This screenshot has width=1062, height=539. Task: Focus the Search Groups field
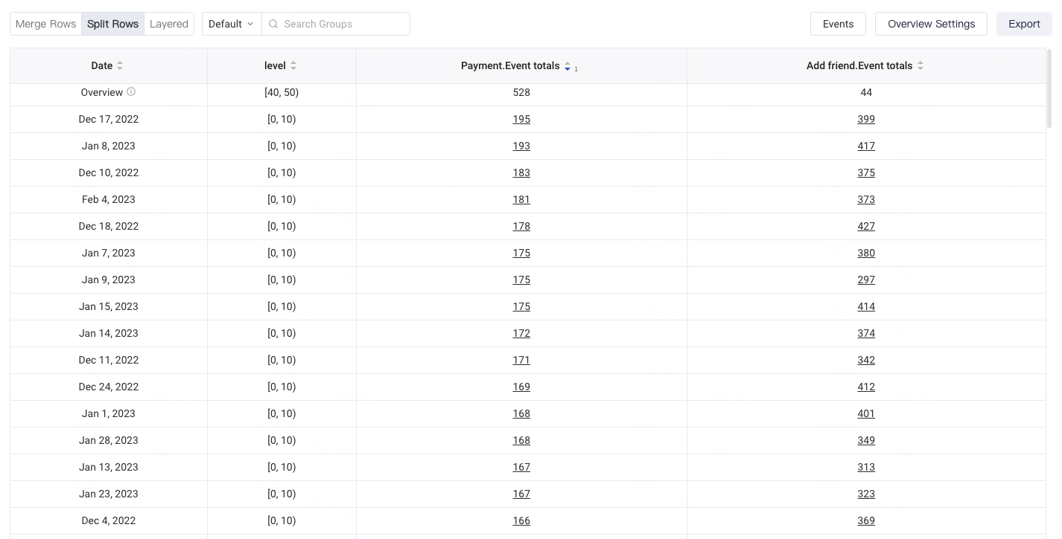[x=336, y=24]
